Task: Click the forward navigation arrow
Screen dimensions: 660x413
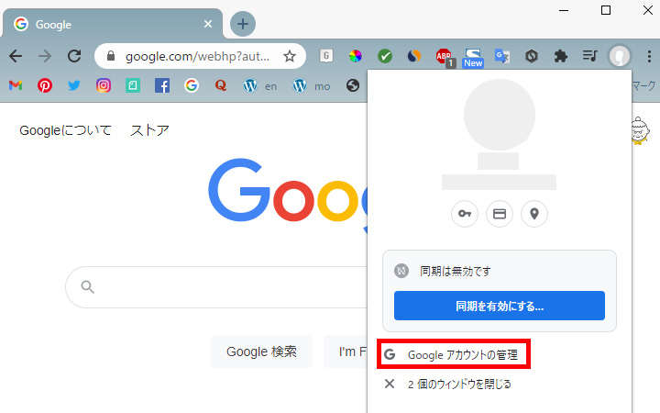Action: (45, 56)
